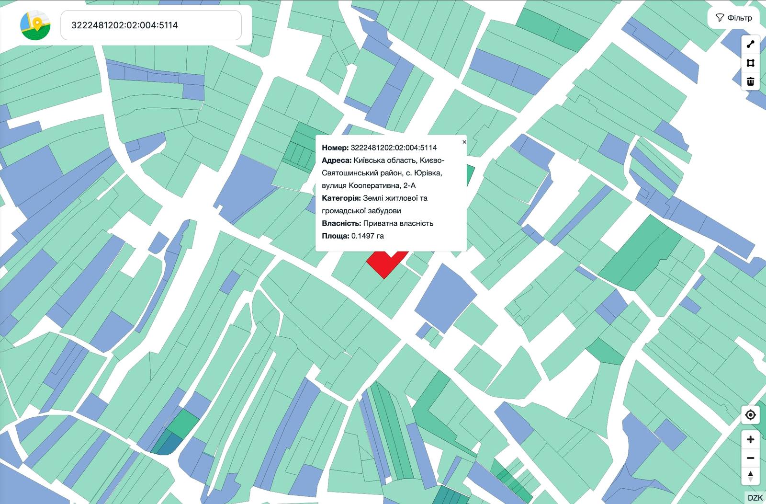Image resolution: width=766 pixels, height=504 pixels.
Task: Zoom out of the map
Action: coord(750,458)
